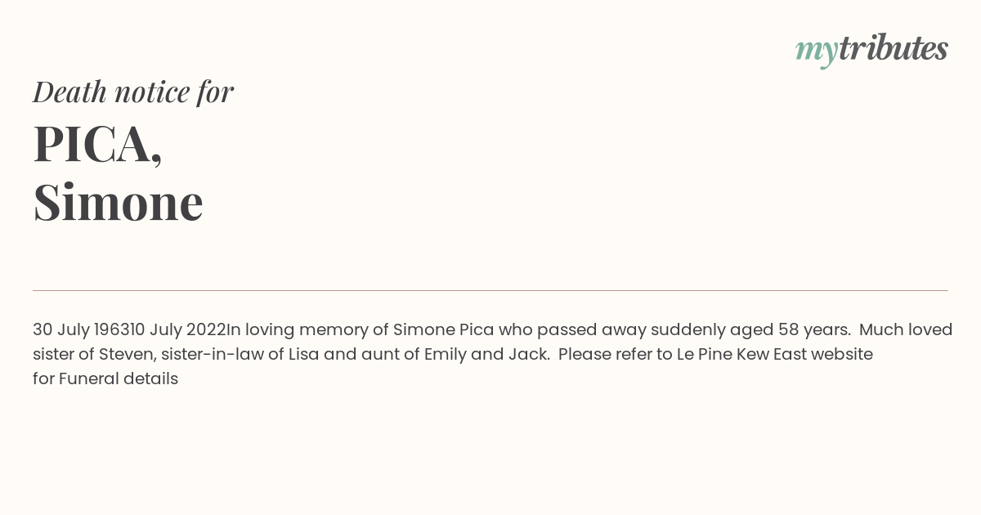Click the word 'sister-in-law'

point(213,354)
